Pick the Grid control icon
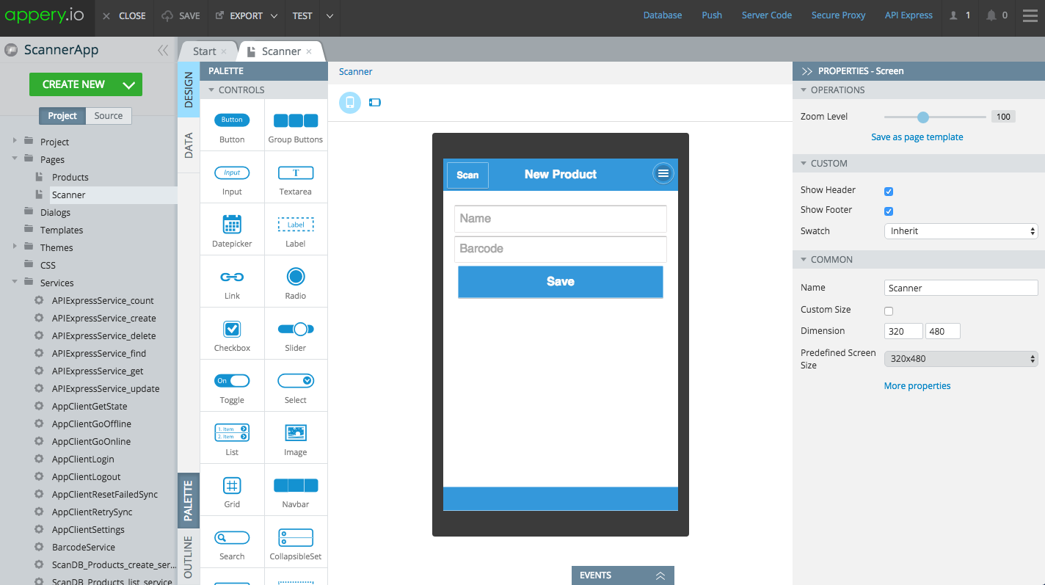This screenshot has height=585, width=1045. point(232,485)
